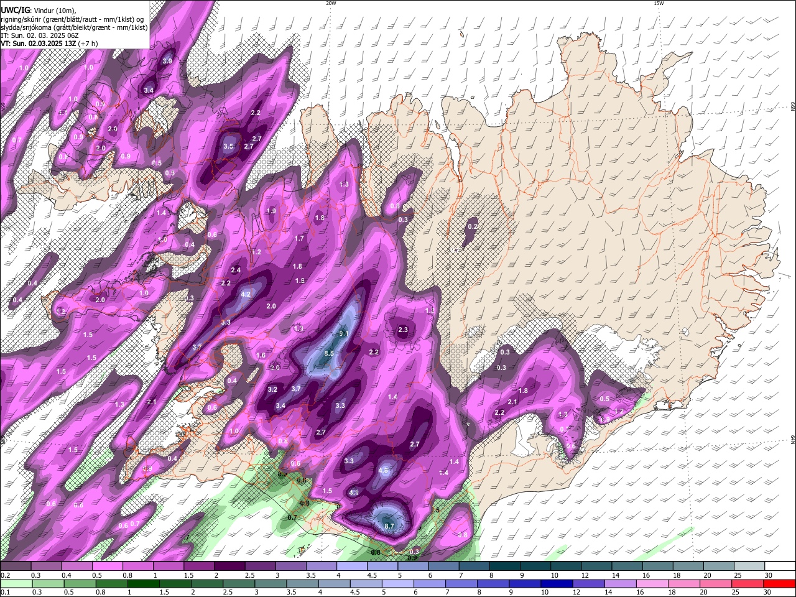Click the "0.1" label in rain legend

point(5,593)
